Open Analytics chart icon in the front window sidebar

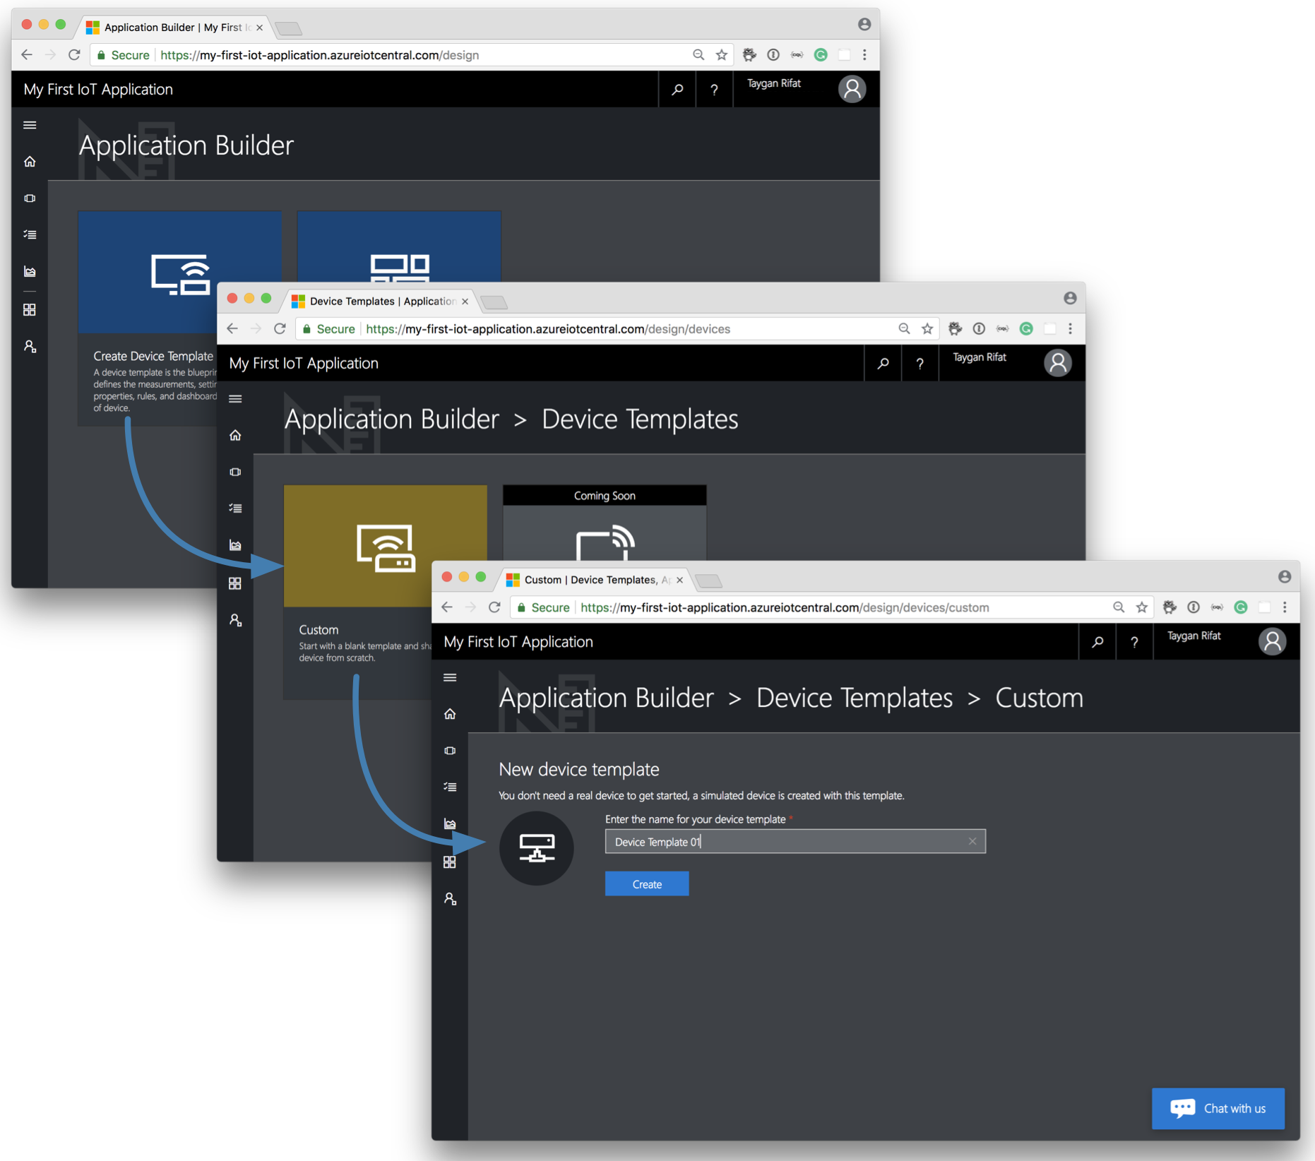[x=450, y=823]
